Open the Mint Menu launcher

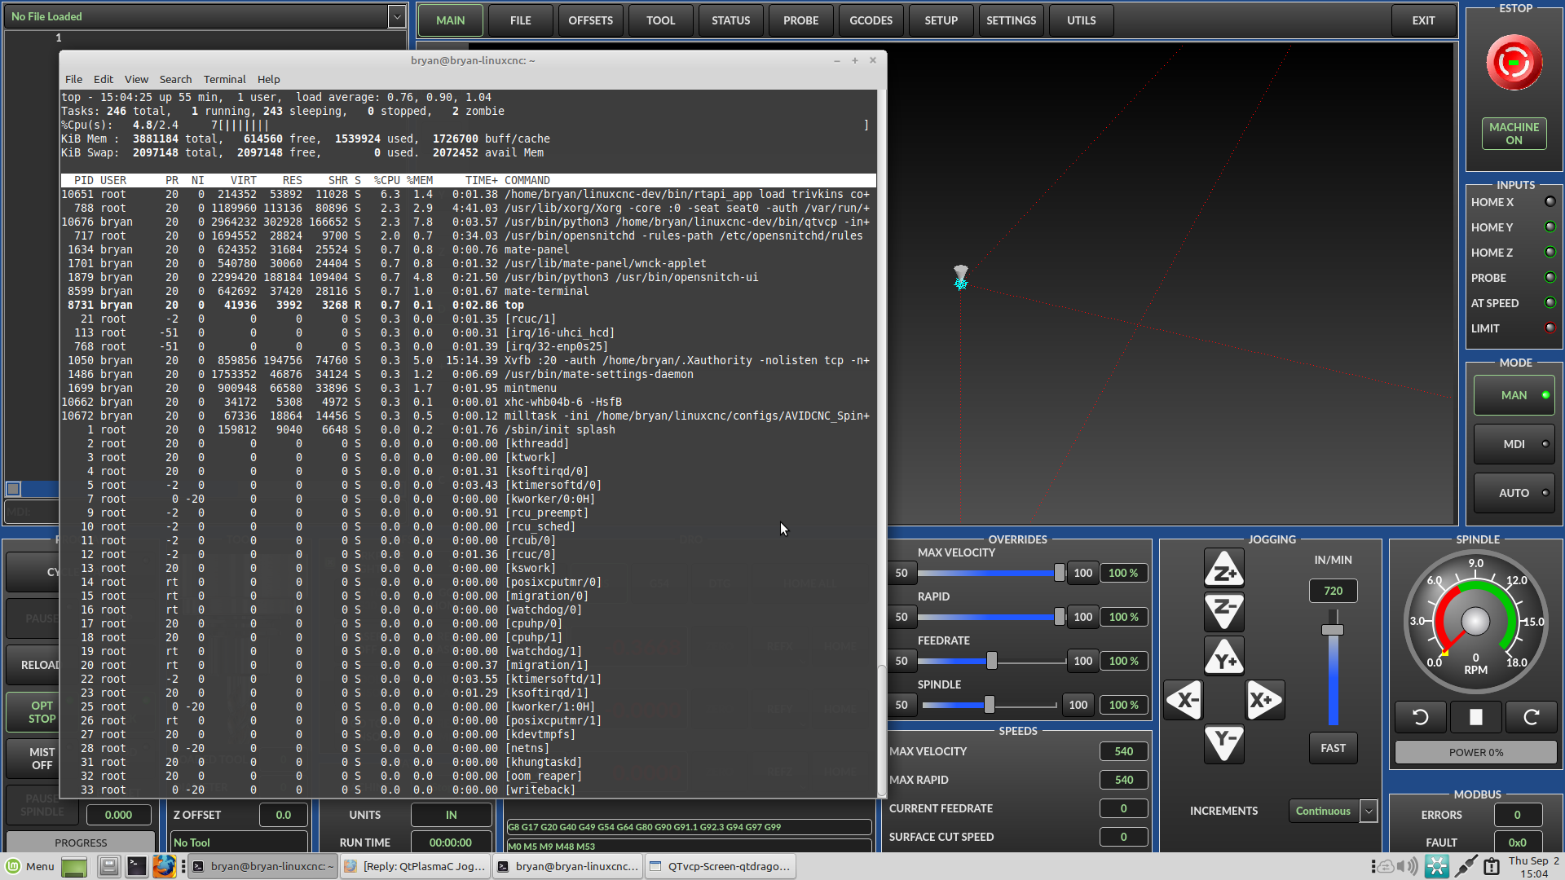click(x=30, y=866)
